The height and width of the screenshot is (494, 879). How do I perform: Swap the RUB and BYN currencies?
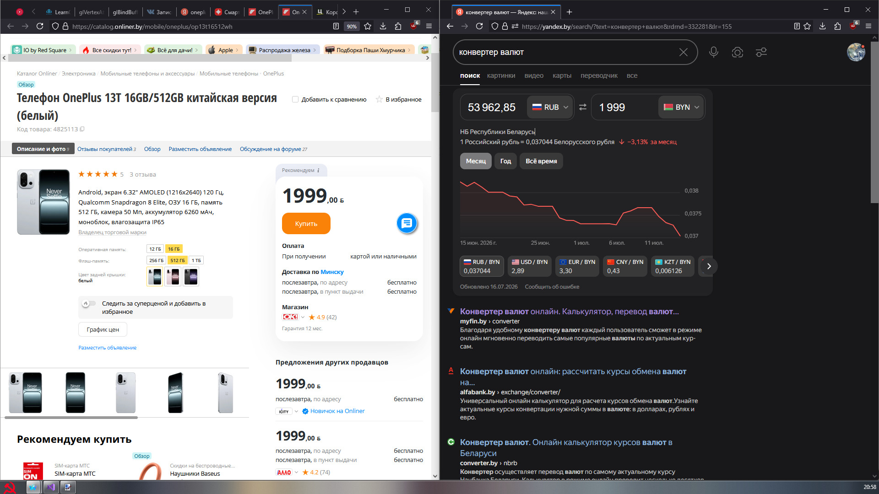coord(582,107)
